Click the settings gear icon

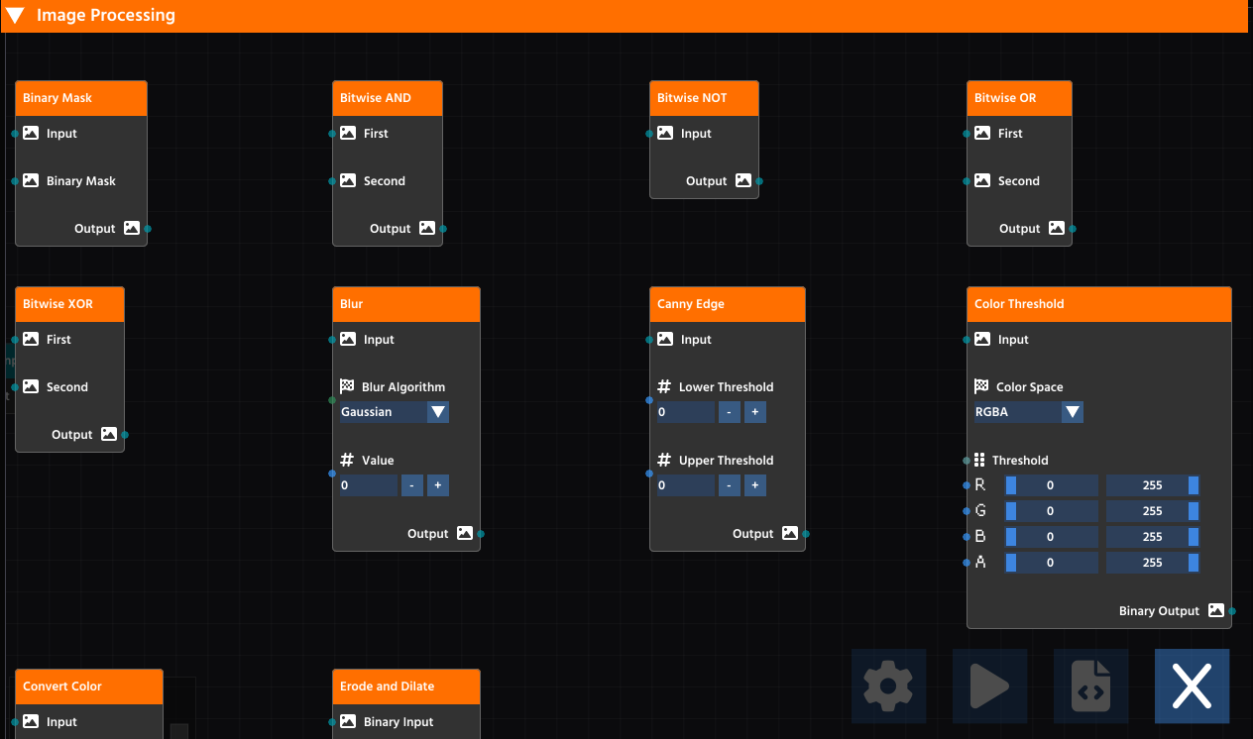(888, 686)
